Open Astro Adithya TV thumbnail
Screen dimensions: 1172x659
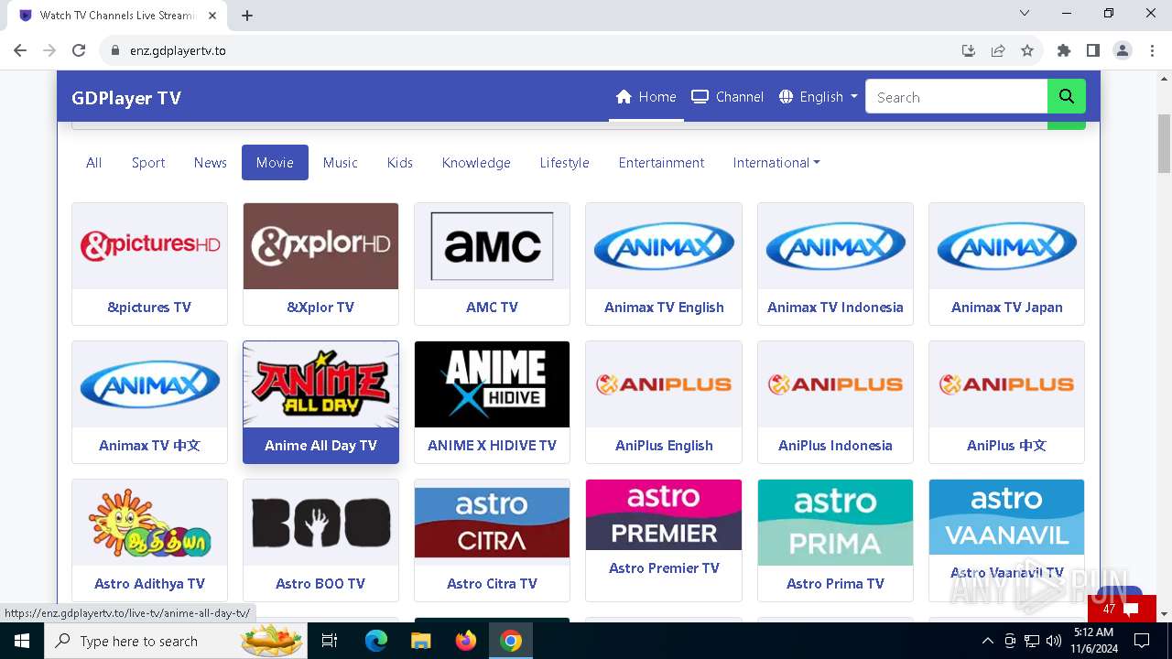[x=149, y=523]
